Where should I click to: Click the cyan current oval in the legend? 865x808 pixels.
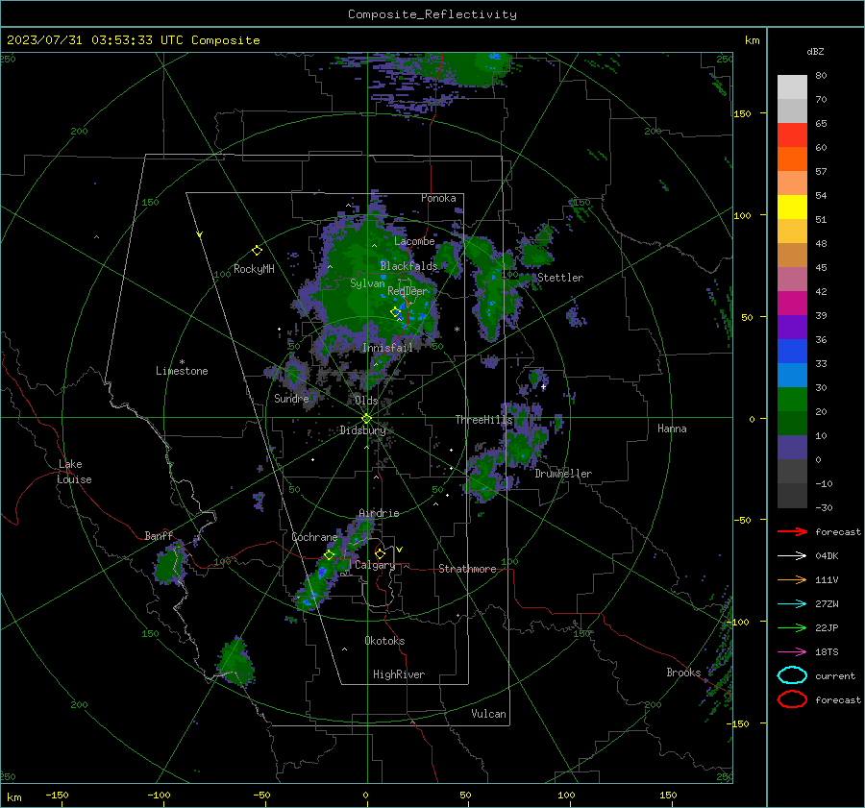click(x=792, y=675)
